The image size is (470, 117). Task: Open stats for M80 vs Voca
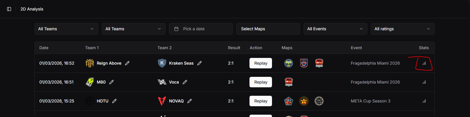[424, 82]
